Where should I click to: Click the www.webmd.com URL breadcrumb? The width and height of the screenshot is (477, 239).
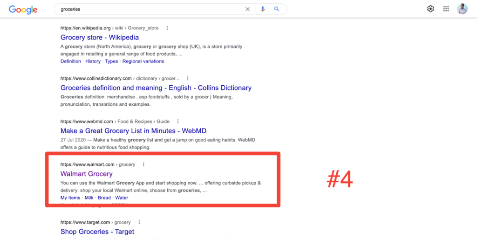(115, 121)
